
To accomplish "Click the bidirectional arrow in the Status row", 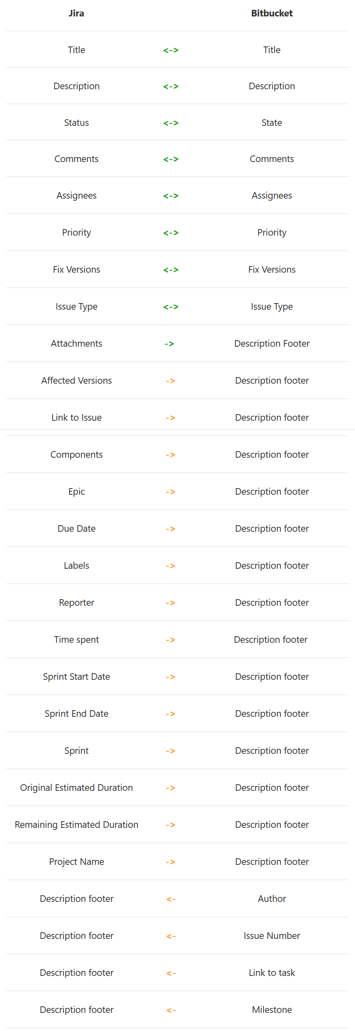I will pyautogui.click(x=171, y=123).
